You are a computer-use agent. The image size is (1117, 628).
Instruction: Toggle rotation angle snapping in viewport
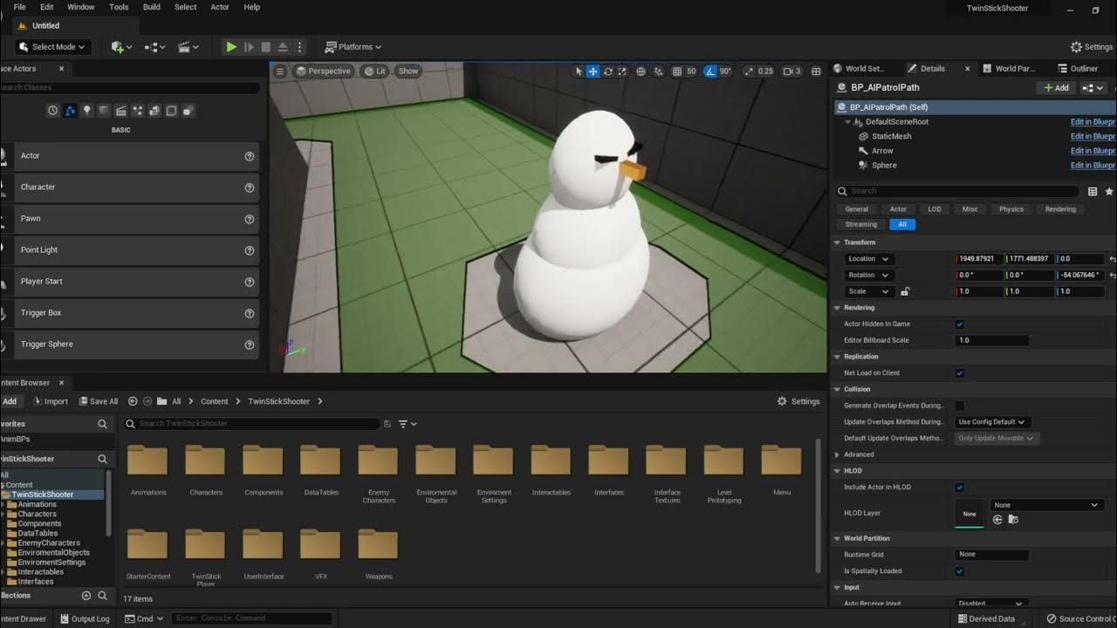(x=710, y=72)
